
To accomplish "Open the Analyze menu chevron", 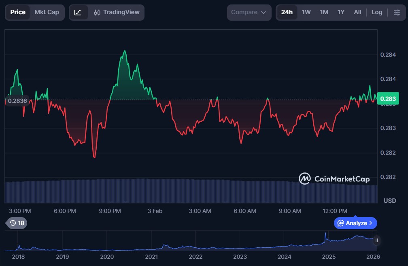I will point(370,223).
